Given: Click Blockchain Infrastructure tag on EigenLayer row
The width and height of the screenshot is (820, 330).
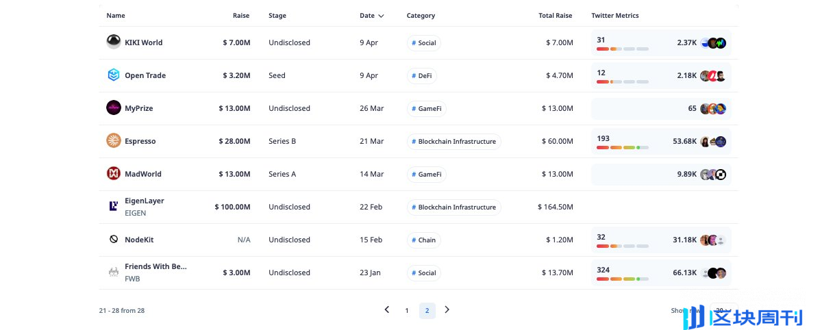Looking at the screenshot, I should pos(454,207).
